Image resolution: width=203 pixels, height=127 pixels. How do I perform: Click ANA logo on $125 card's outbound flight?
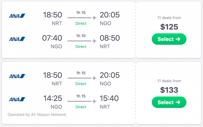[x=17, y=16]
